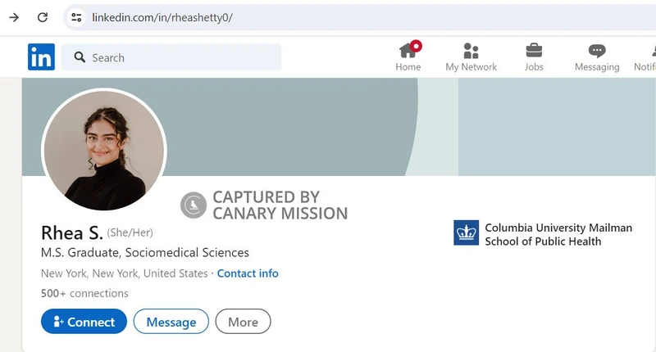Send a message via Message button
Image resolution: width=656 pixels, height=352 pixels.
(x=171, y=322)
